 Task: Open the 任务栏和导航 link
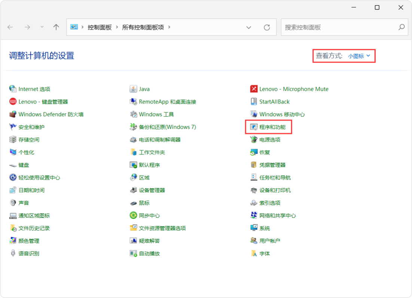click(275, 178)
